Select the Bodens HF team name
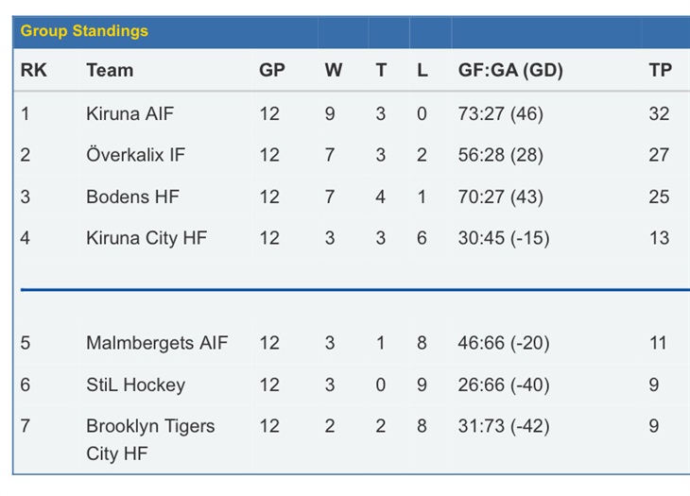The width and height of the screenshot is (690, 496). (132, 197)
